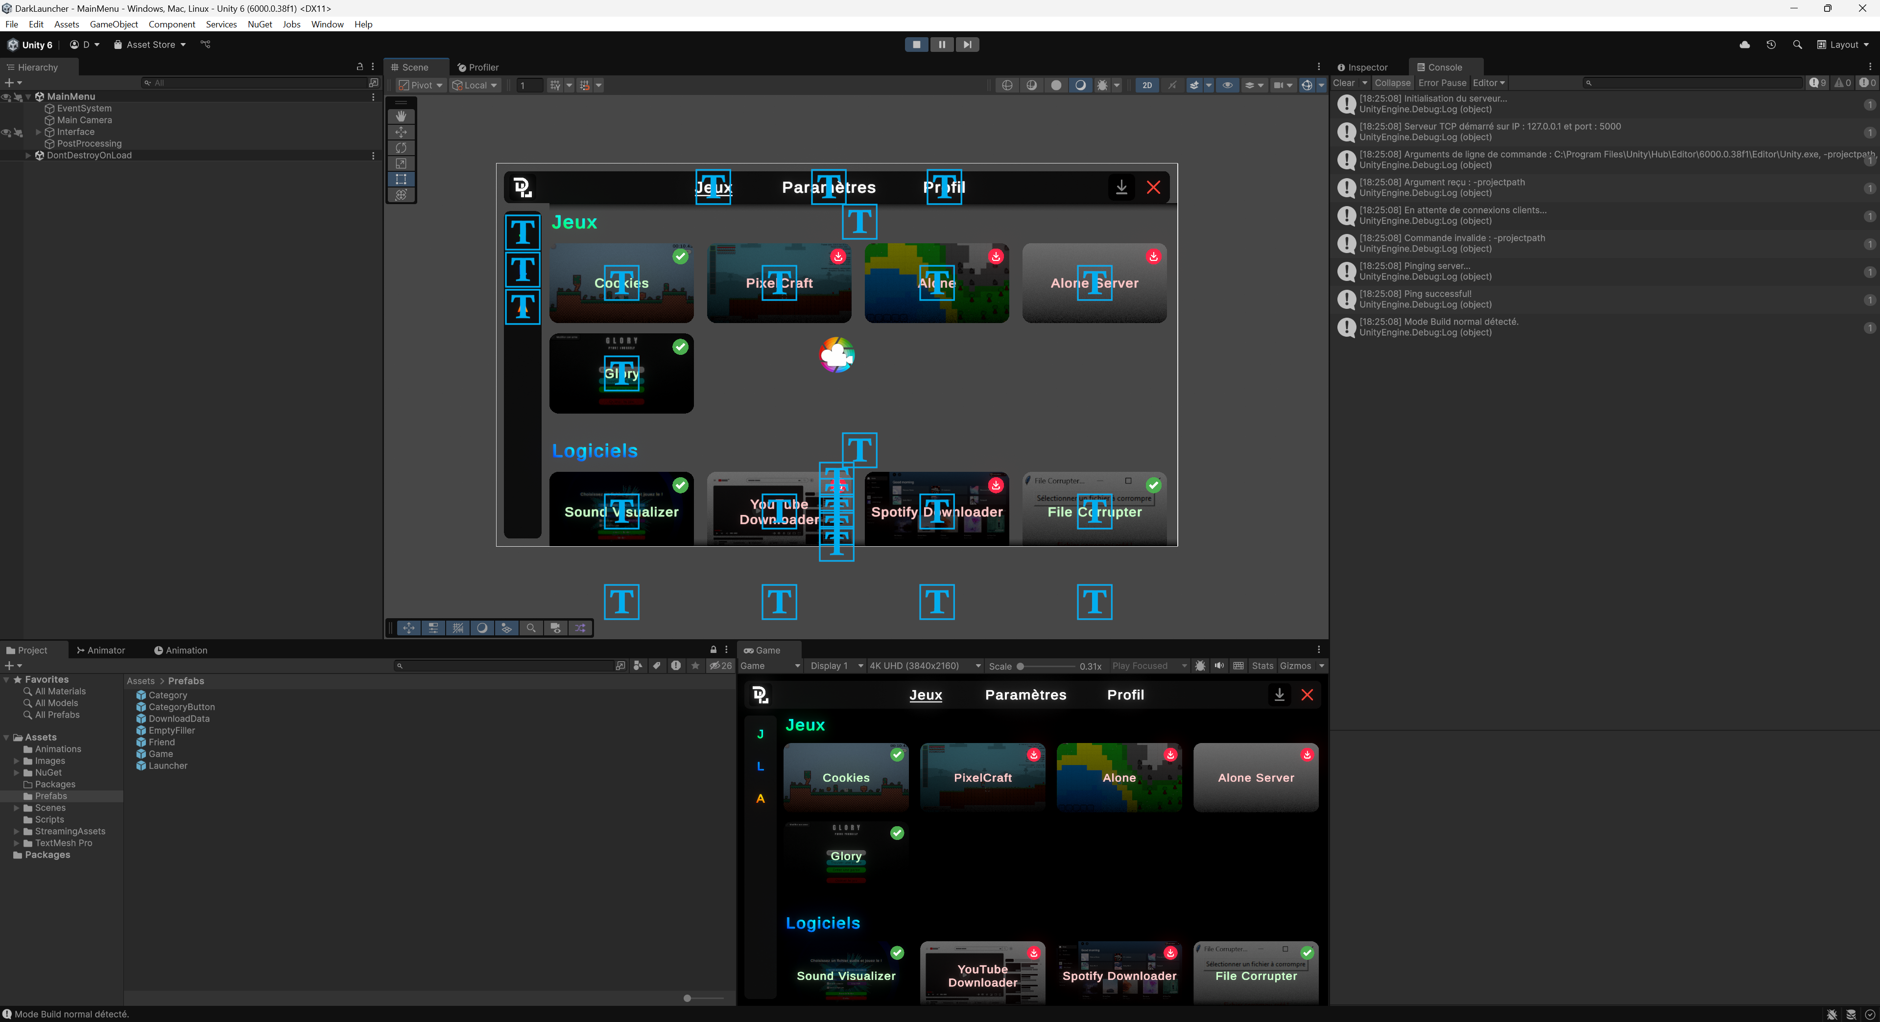This screenshot has width=1880, height=1022.
Task: Click the Pause button in play controls
Action: 941,45
